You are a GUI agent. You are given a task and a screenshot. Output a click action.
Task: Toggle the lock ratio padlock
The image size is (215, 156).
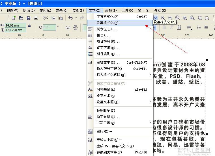(29, 26)
